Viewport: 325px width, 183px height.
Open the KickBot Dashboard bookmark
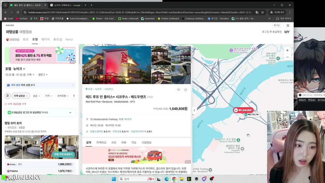[x=168, y=19]
